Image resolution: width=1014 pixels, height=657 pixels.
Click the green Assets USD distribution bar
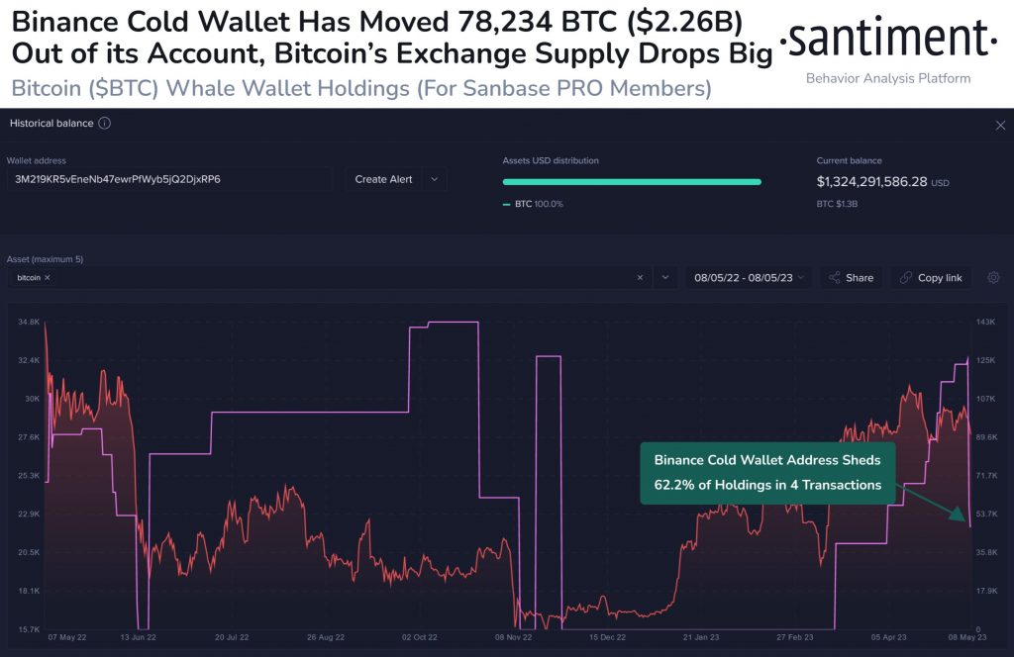tap(632, 182)
